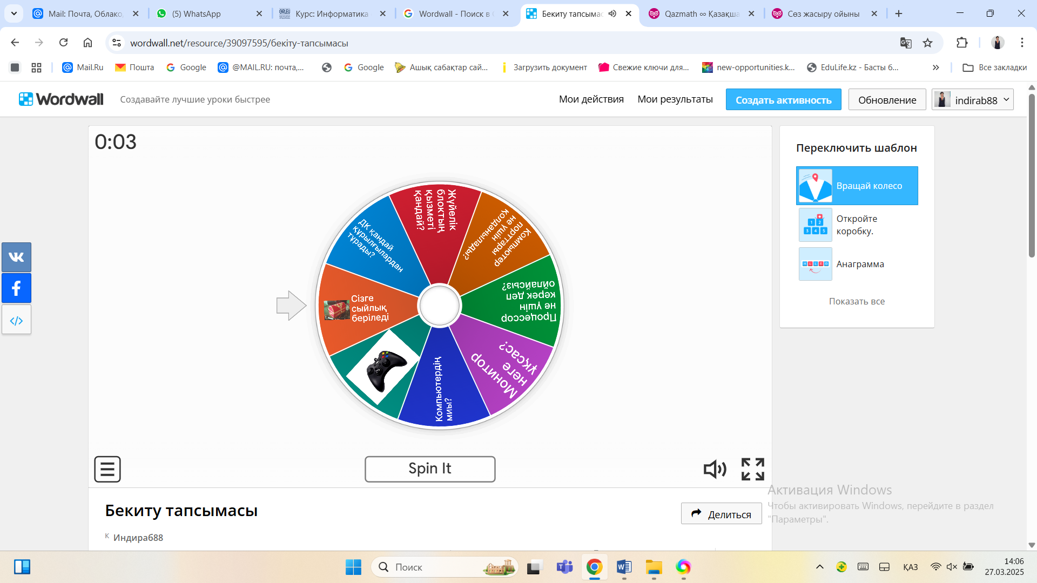Open Мои результаты
Viewport: 1037px width, 583px height.
coord(675,99)
